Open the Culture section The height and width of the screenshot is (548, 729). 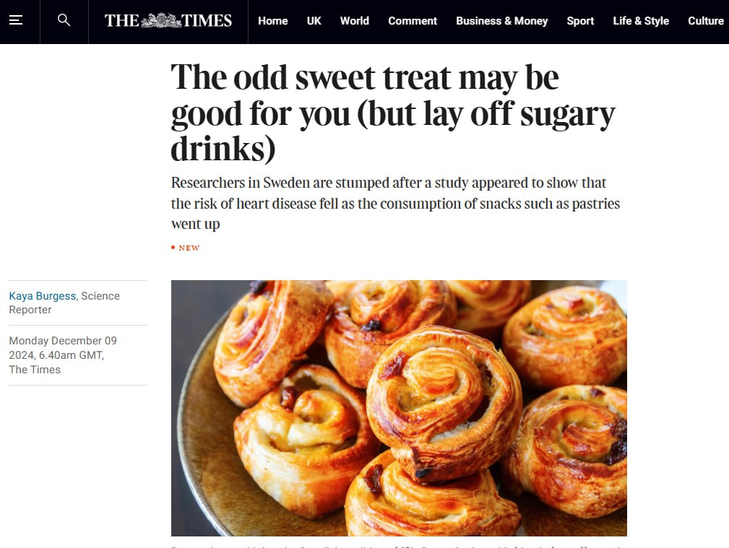(x=705, y=21)
